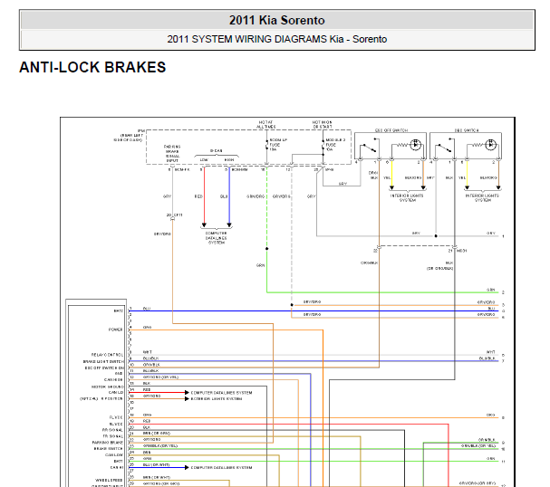
Task: Select the RELAY CONTROL pin label
Action: pos(107,355)
